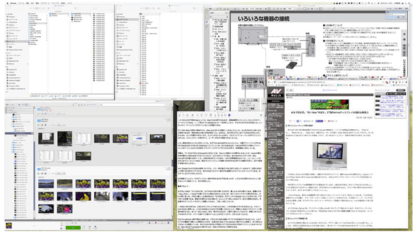Select the pink flower thumbnail in photo browser
Viewport: 416px width, 235px height.
[x=64, y=209]
